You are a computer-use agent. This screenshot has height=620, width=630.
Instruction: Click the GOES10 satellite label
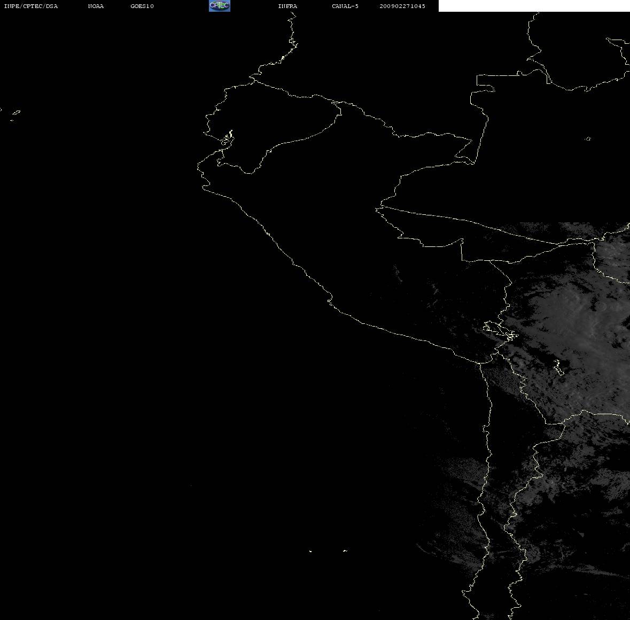tap(142, 6)
